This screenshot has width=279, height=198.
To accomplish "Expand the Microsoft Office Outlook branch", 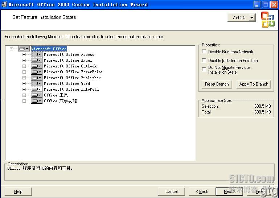I will coord(24,66).
